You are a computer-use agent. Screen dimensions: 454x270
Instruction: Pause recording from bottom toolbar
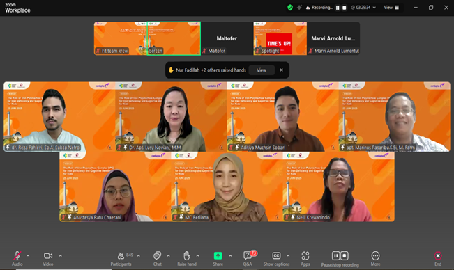[x=336, y=255]
